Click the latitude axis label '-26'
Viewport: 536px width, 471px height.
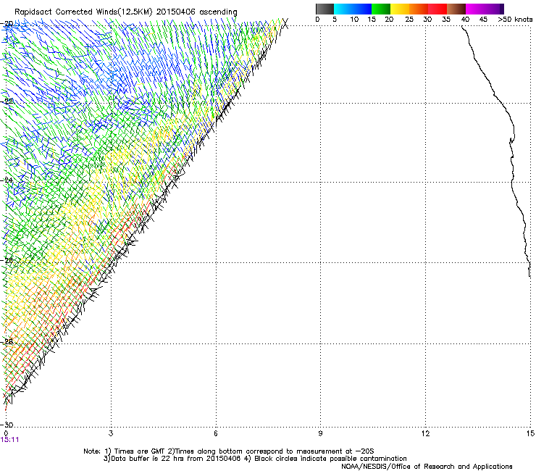tap(7, 260)
